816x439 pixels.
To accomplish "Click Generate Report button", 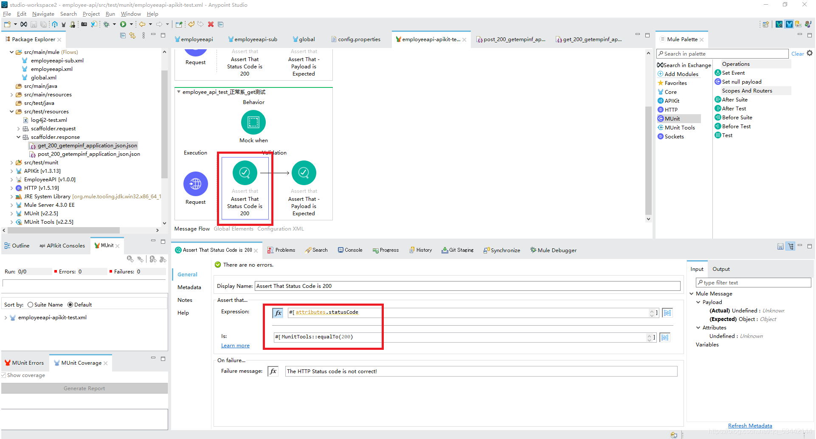I will coord(84,388).
